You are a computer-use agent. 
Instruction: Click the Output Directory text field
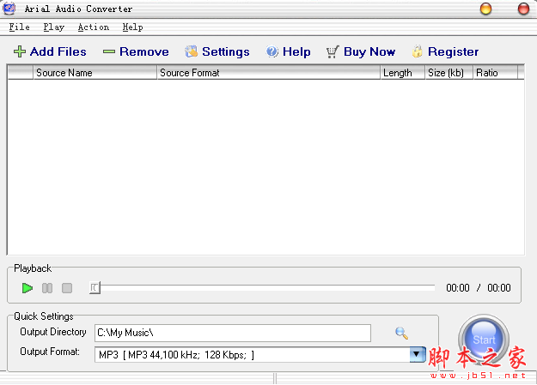[233, 333]
